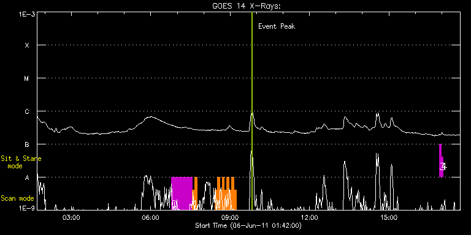Click the green Event Peak vertical line
This screenshot has height=235, width=471.
tap(251, 111)
